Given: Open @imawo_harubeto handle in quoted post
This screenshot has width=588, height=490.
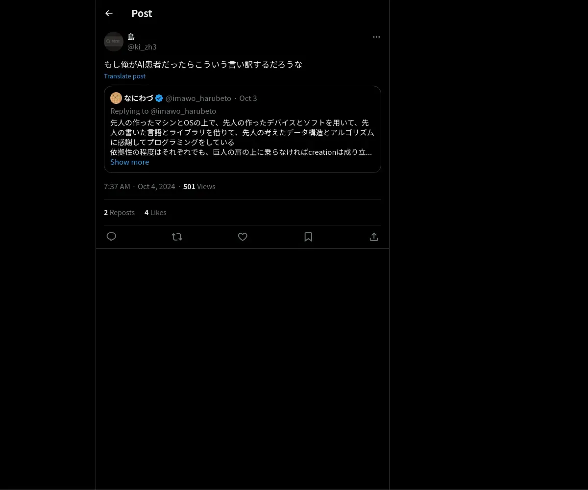Looking at the screenshot, I should (x=198, y=98).
